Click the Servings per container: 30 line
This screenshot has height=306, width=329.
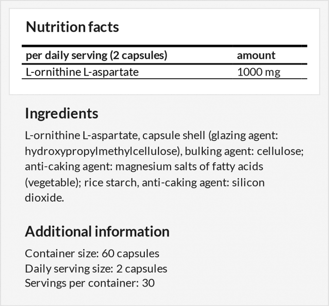90,283
